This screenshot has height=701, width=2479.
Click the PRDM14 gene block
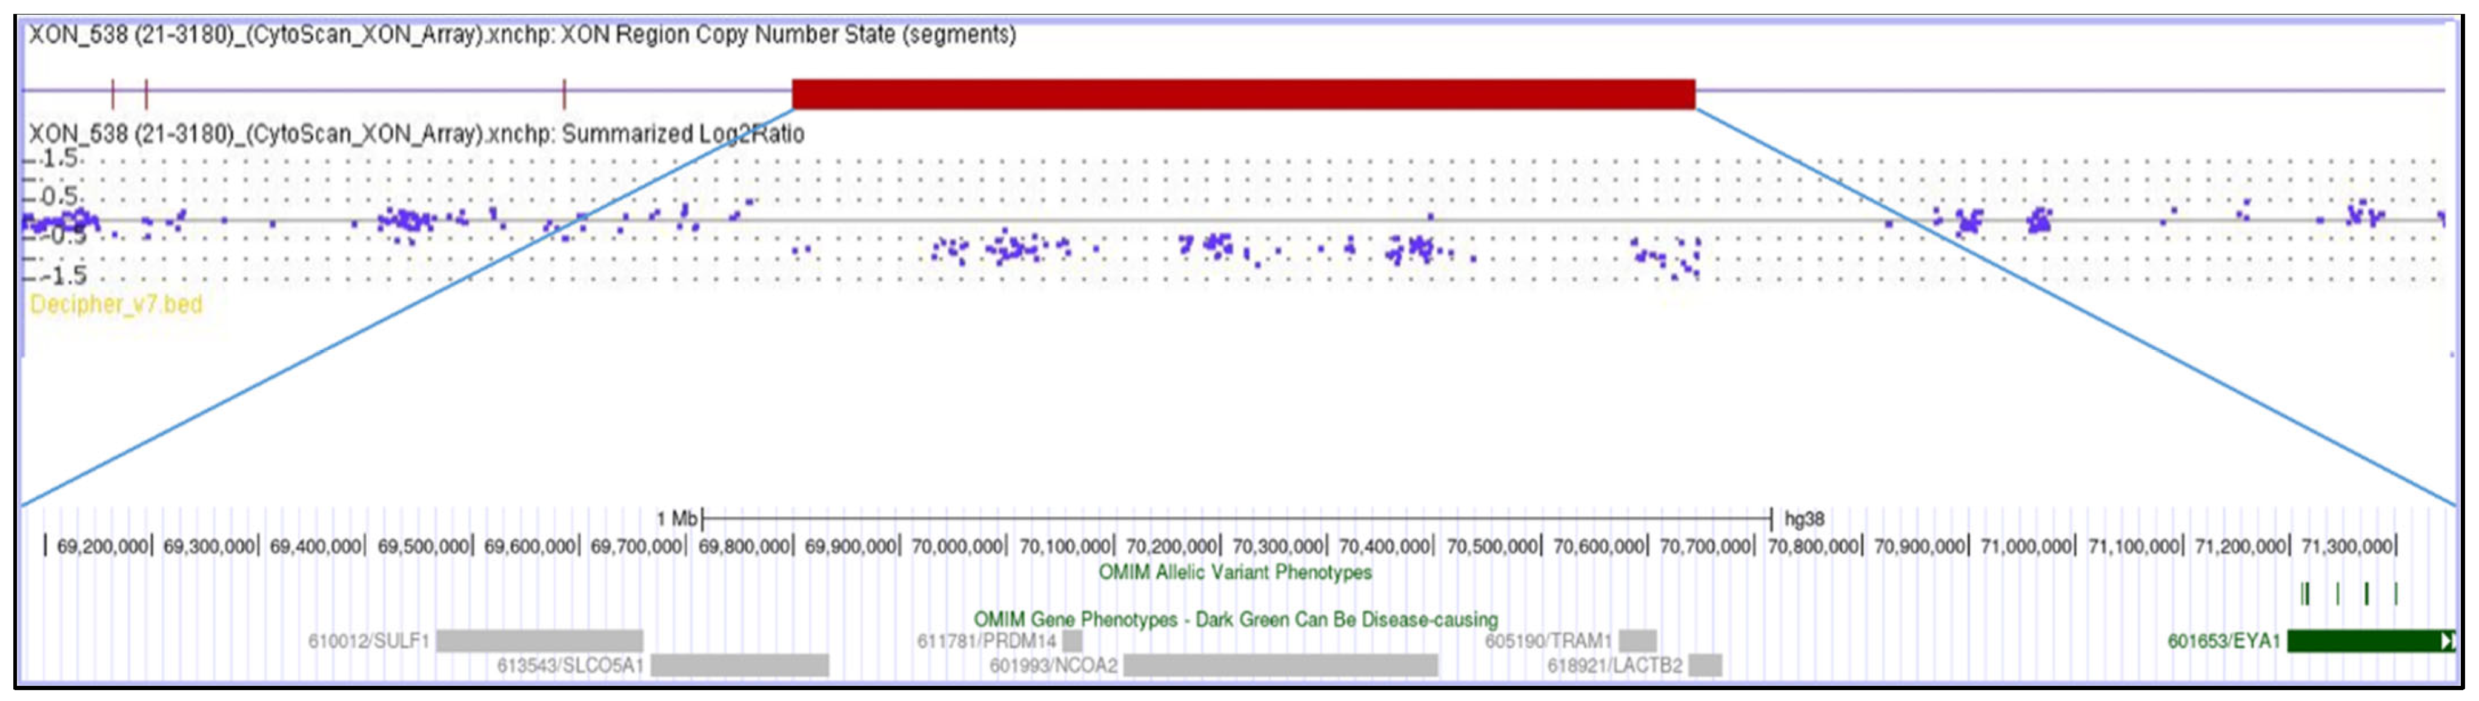tap(1072, 640)
